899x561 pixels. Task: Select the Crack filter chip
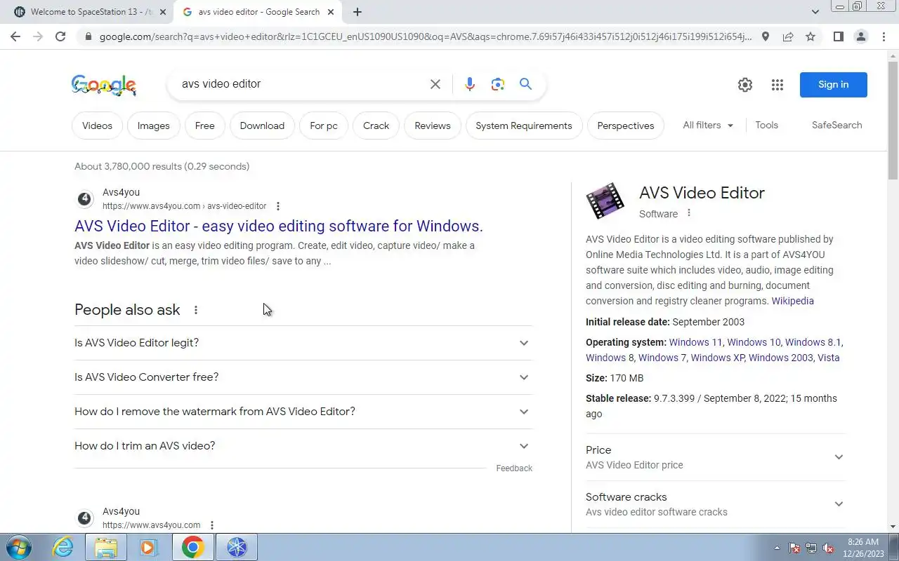[x=376, y=126]
